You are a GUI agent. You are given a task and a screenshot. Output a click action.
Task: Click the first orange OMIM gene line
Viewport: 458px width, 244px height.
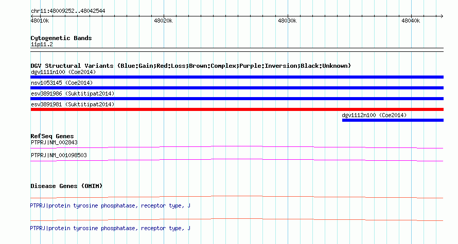[237, 197]
